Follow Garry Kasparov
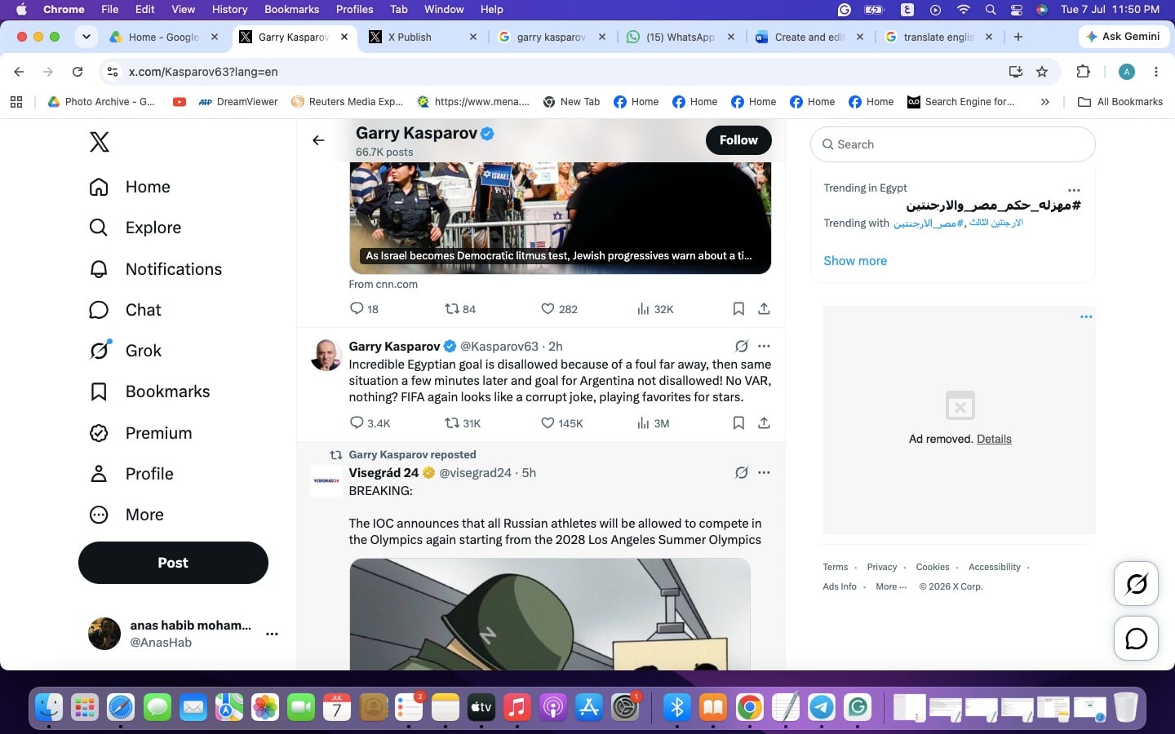The image size is (1175, 734). pyautogui.click(x=738, y=140)
